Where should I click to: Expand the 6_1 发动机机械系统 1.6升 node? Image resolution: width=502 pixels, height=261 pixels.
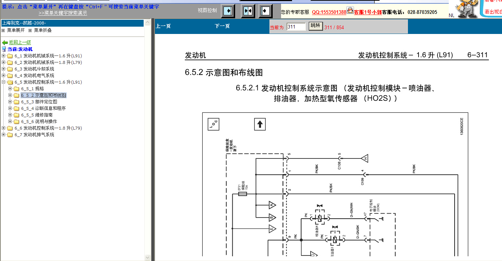pyautogui.click(x=4, y=56)
